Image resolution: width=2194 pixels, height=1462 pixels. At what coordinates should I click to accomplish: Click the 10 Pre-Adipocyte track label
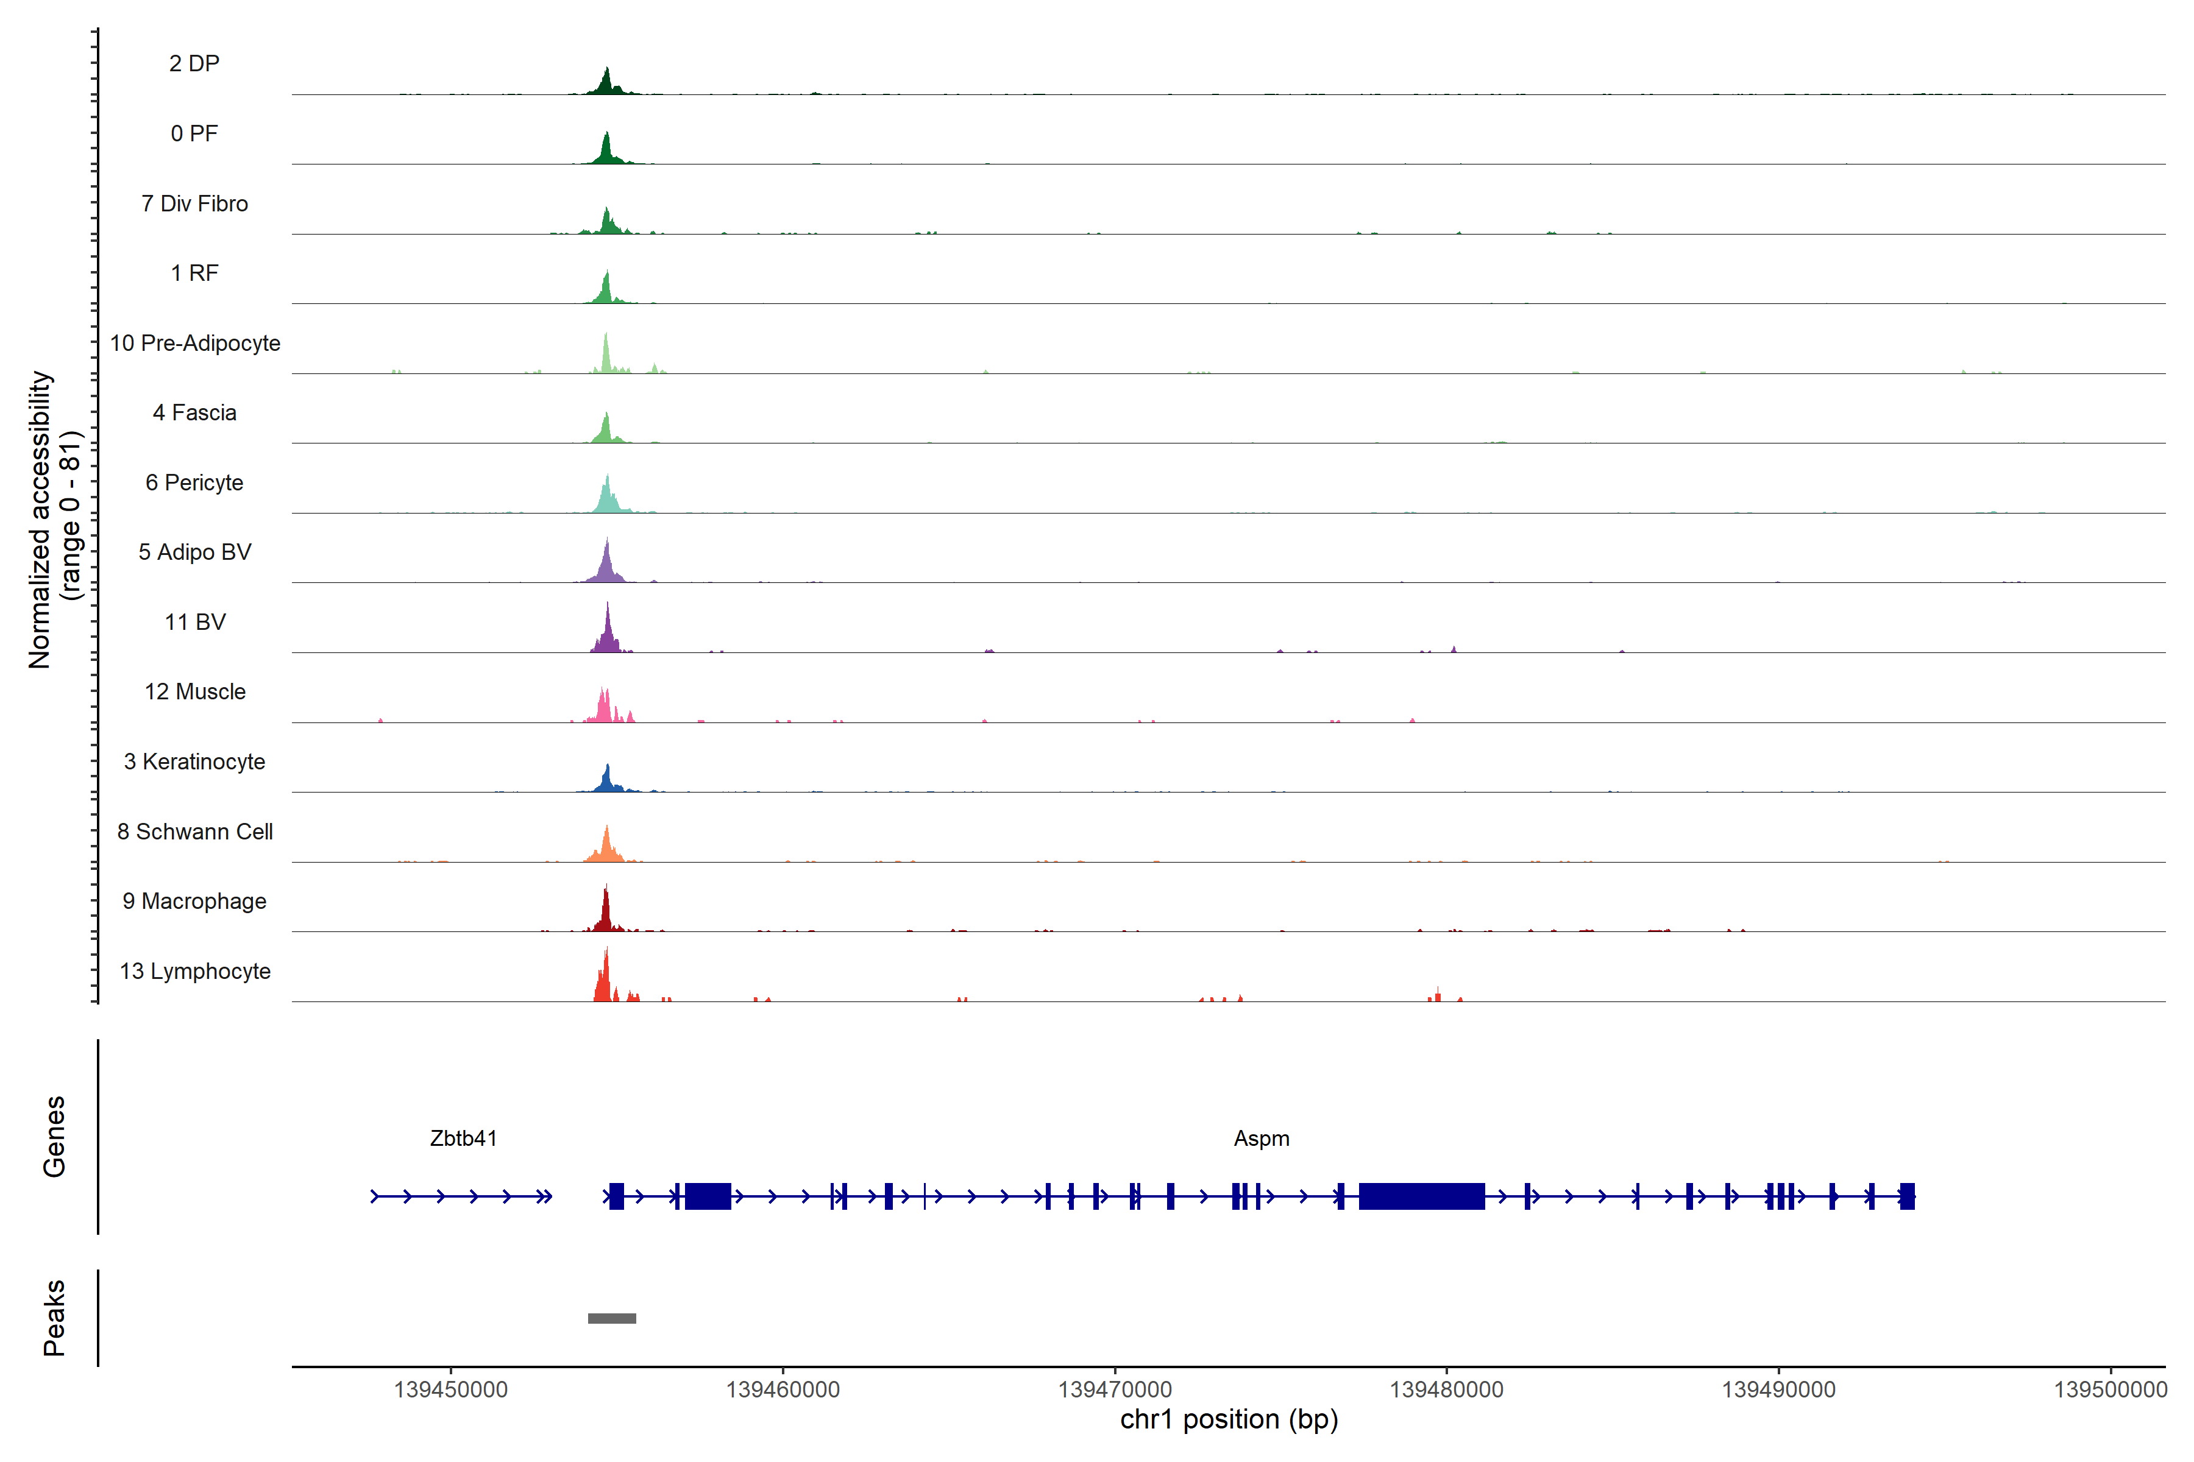point(195,343)
